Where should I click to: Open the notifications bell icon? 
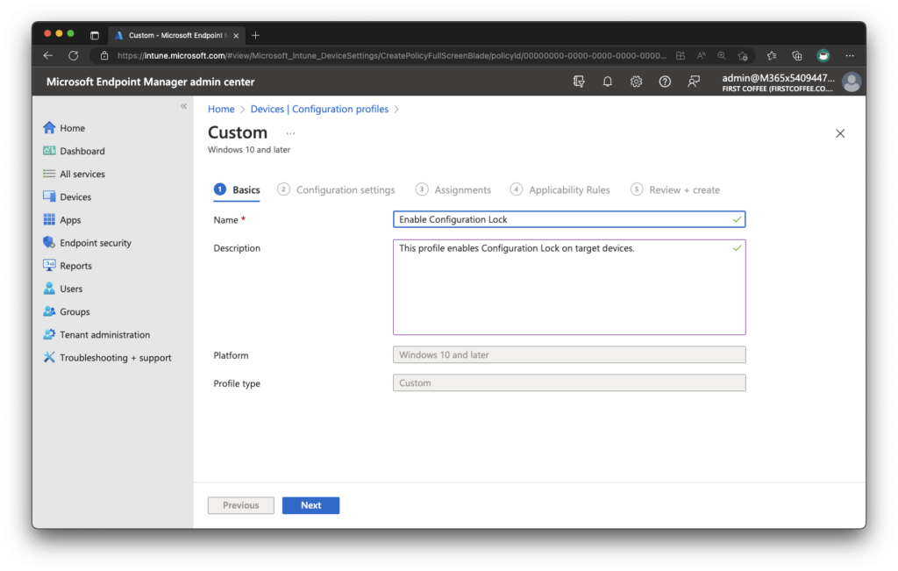click(x=608, y=82)
